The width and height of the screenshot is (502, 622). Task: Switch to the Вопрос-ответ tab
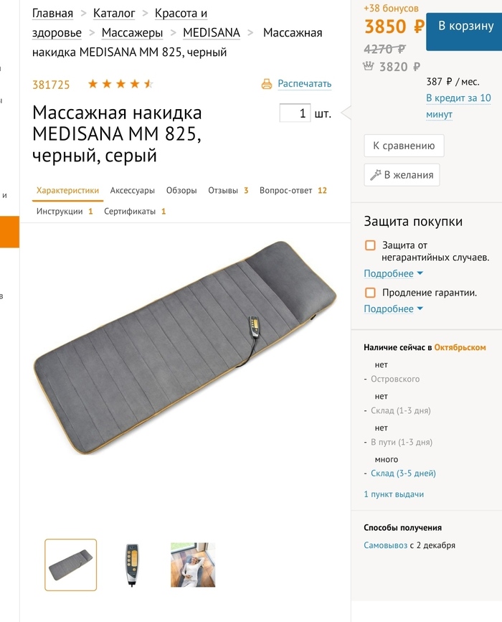293,190
